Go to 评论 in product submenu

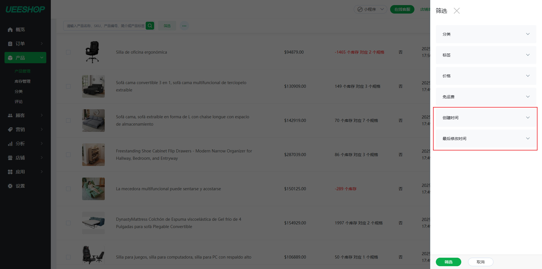pyautogui.click(x=19, y=102)
